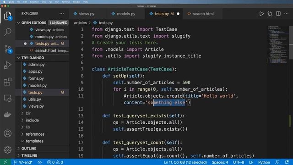Screen dimensions: 293x165
Task: Open models.py in TRY-DJANGO file tree
Action: pos(38,86)
